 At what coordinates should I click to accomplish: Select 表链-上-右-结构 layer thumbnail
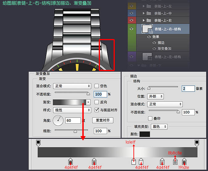(x=147, y=29)
